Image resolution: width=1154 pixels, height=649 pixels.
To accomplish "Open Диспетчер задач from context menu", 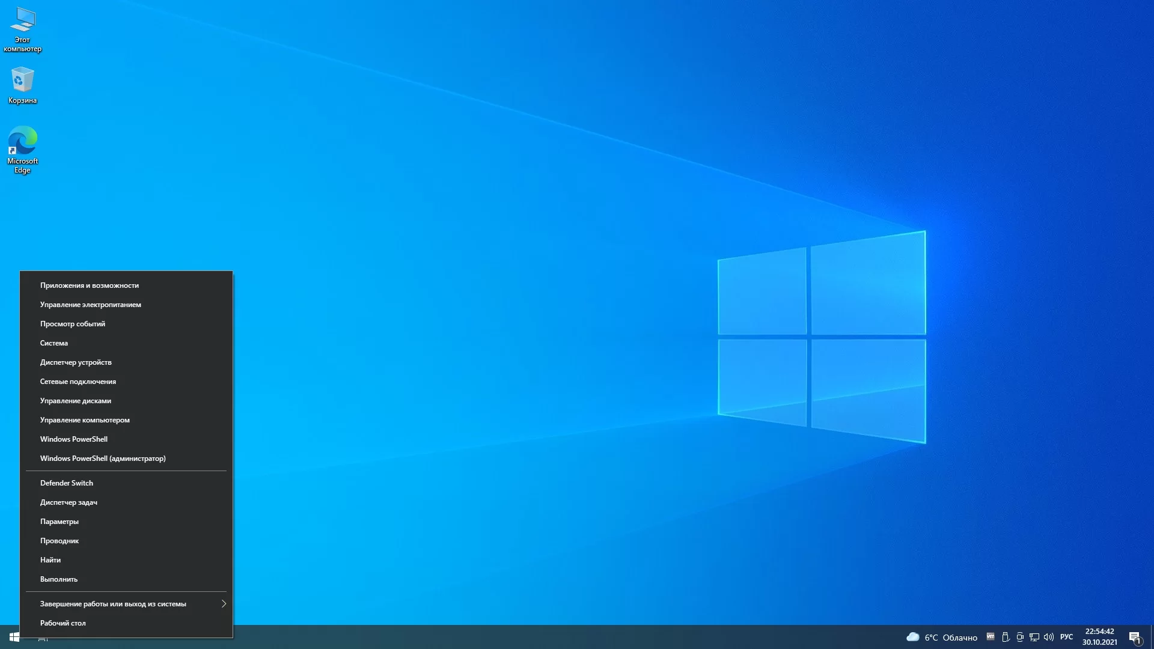I will point(69,502).
